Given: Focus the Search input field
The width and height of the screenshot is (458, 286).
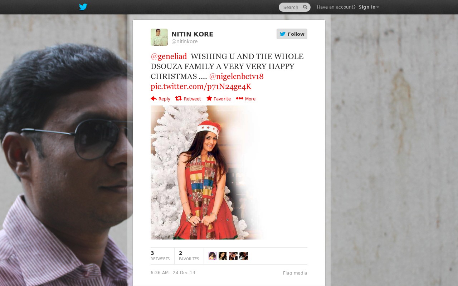Looking at the screenshot, I should pos(294,7).
